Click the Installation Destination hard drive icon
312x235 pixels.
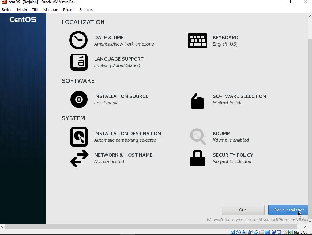click(79, 137)
